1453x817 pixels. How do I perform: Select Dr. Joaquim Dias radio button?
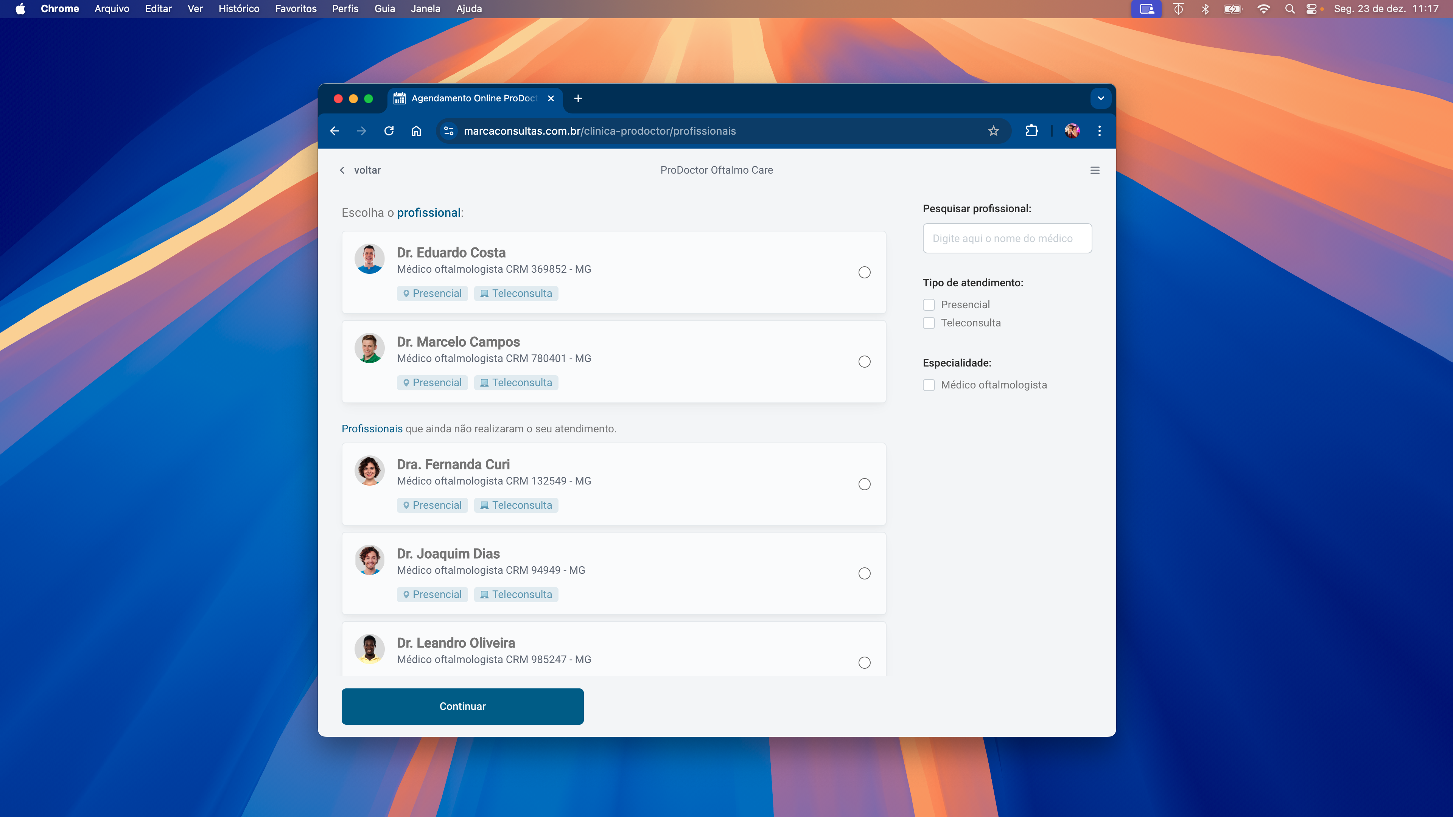click(864, 573)
